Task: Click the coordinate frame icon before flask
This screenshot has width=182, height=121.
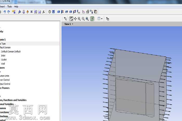Action: coord(19,12)
